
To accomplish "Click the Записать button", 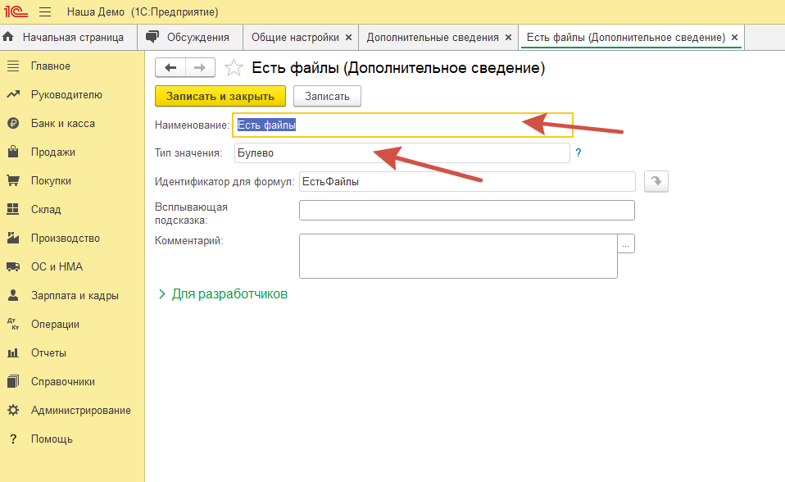I will tap(327, 96).
